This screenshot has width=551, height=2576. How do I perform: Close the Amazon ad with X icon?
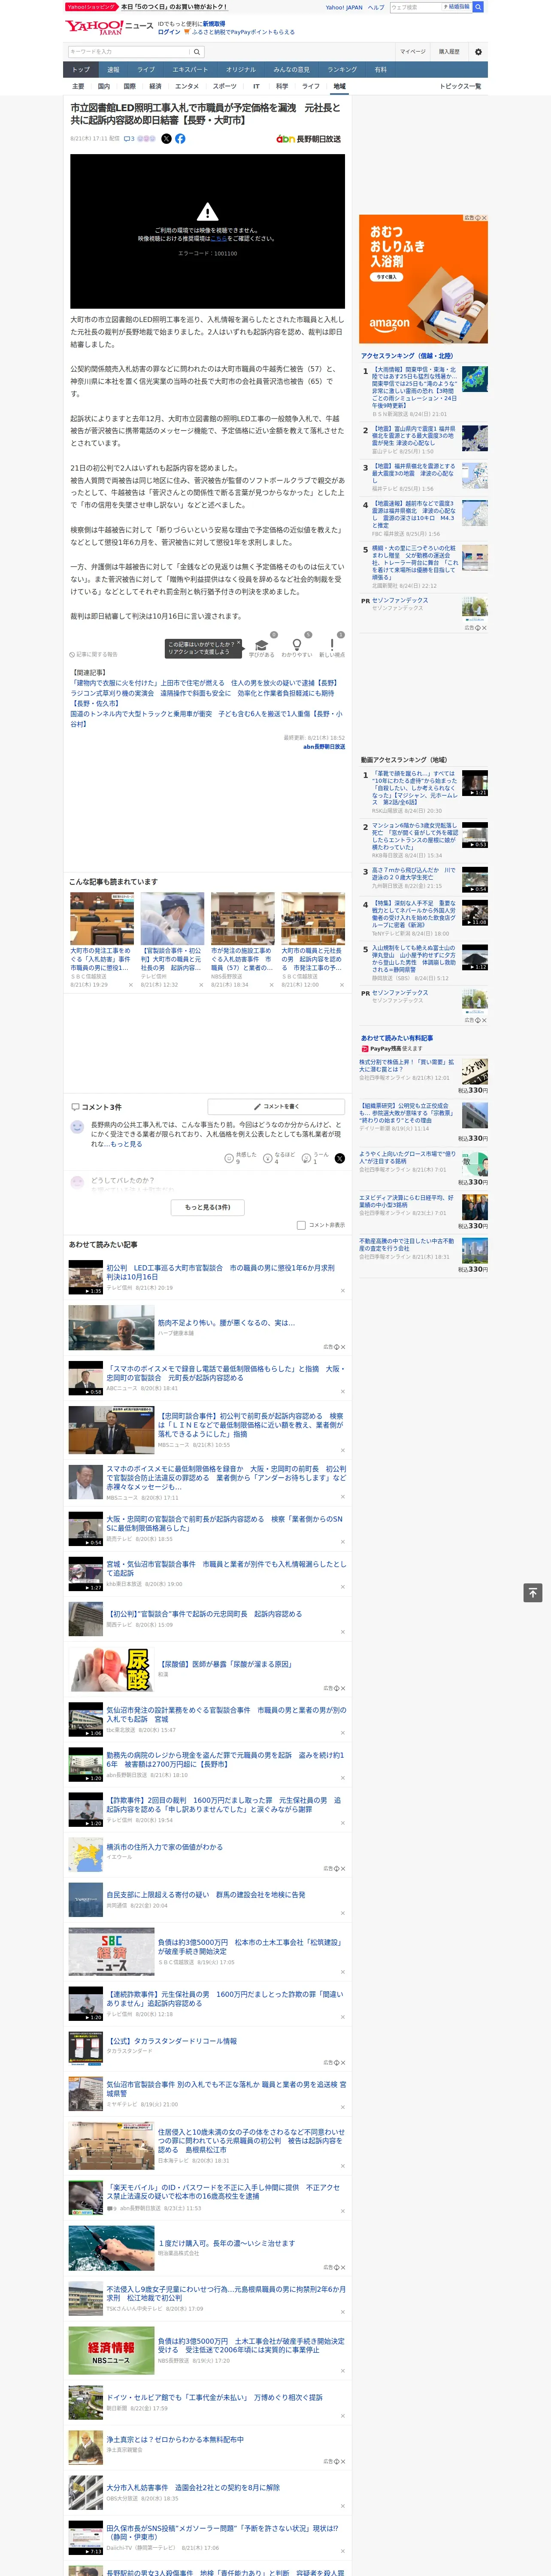(x=484, y=218)
